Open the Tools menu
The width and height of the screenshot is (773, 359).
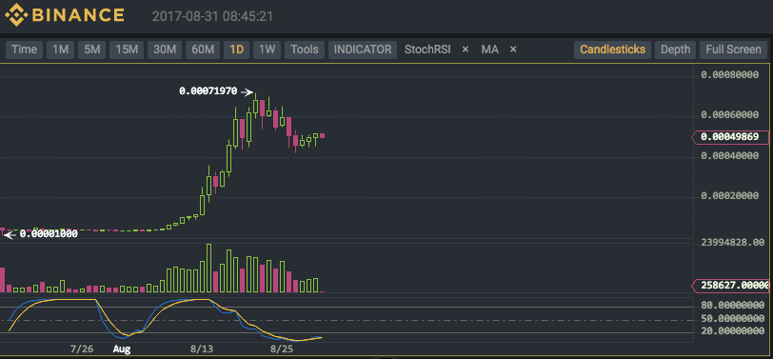click(305, 50)
